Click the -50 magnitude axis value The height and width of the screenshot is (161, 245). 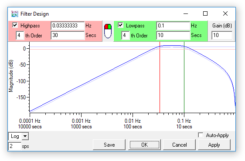point(22,64)
